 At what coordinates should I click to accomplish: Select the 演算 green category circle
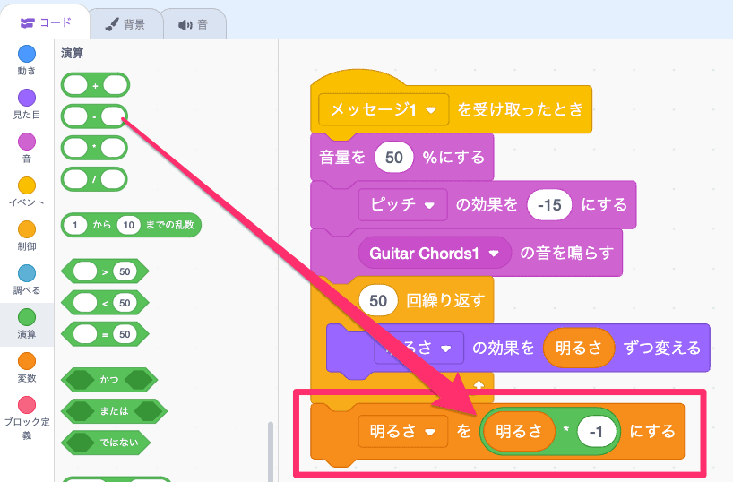27,317
